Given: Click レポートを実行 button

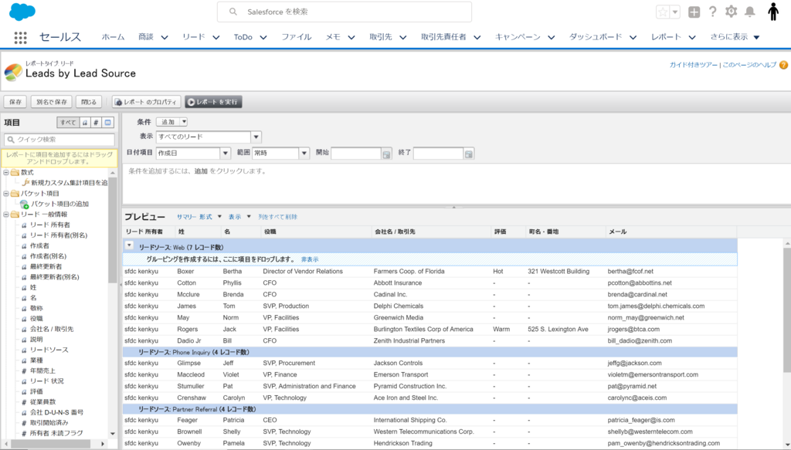Looking at the screenshot, I should click(x=213, y=102).
